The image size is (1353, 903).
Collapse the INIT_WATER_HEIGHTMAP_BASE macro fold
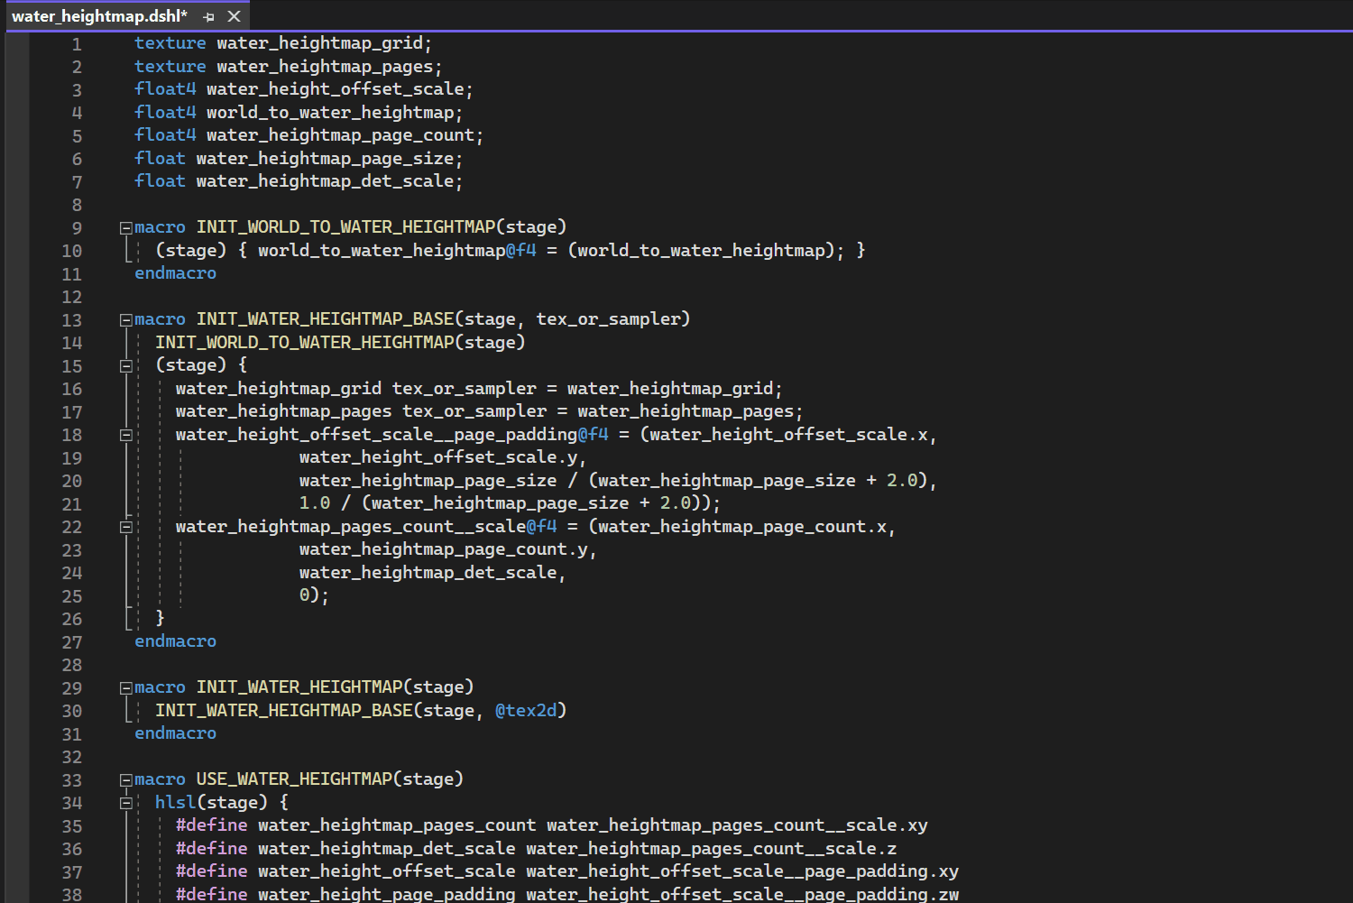126,318
